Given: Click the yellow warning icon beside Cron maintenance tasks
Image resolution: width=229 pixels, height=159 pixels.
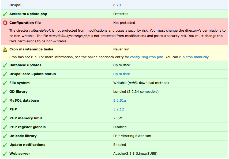Looking at the screenshot, I should point(5,49).
